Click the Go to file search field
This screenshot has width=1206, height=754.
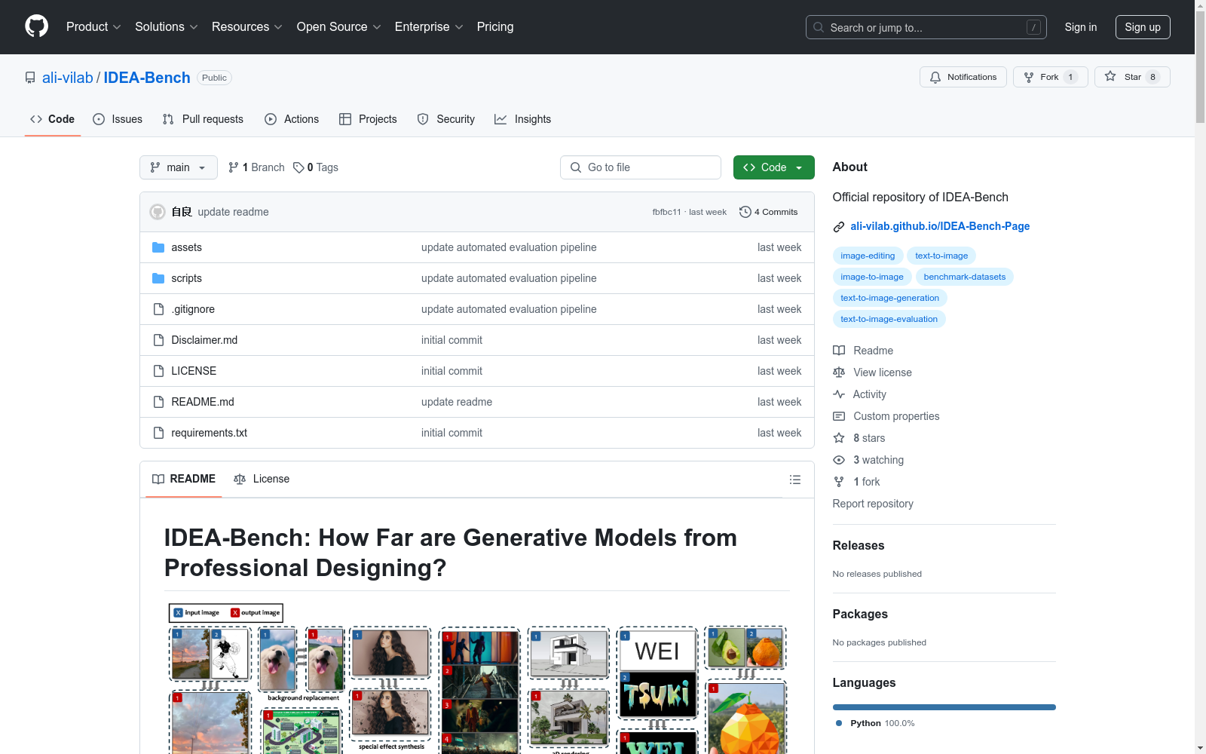point(641,167)
